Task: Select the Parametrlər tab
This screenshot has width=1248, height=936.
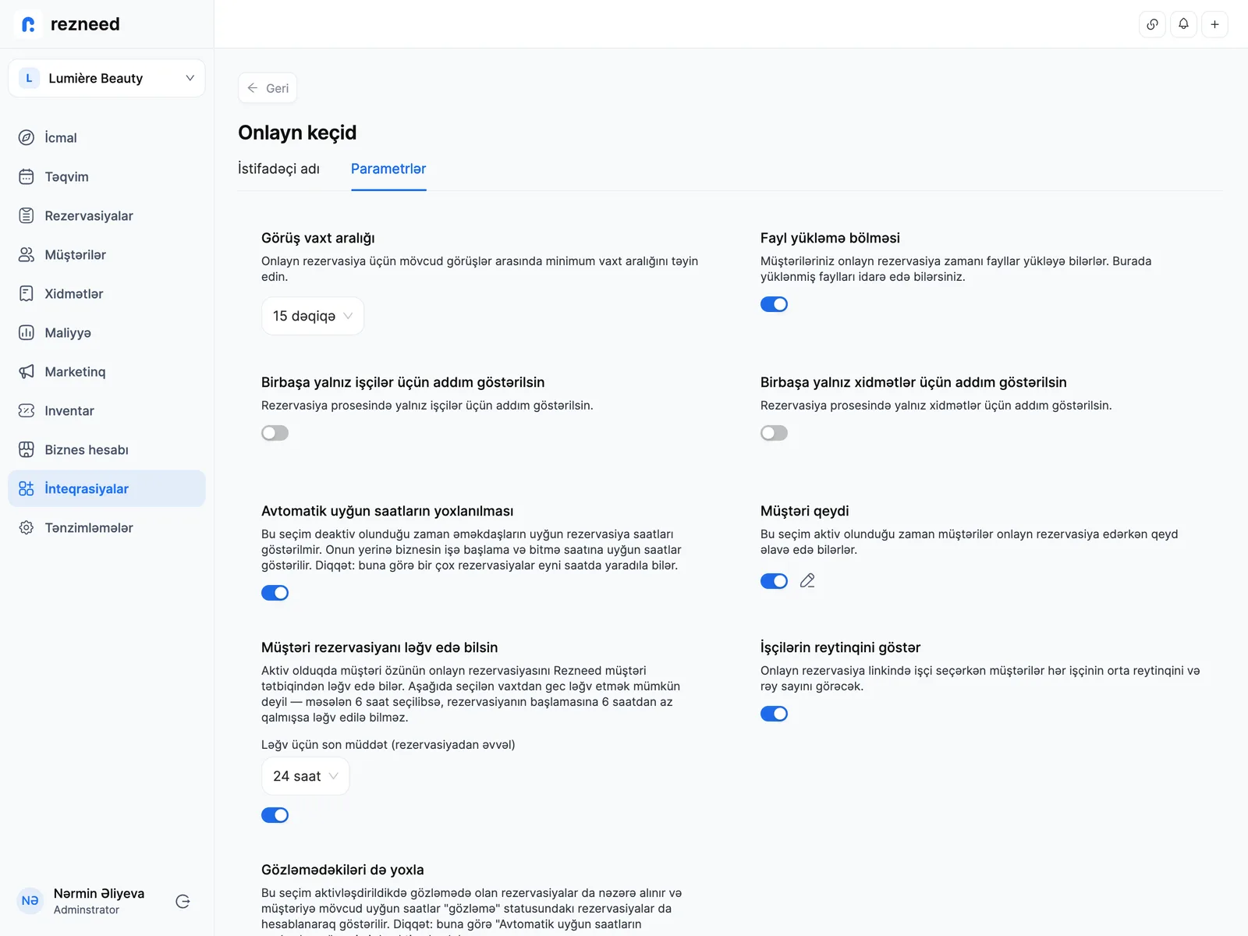Action: point(388,168)
